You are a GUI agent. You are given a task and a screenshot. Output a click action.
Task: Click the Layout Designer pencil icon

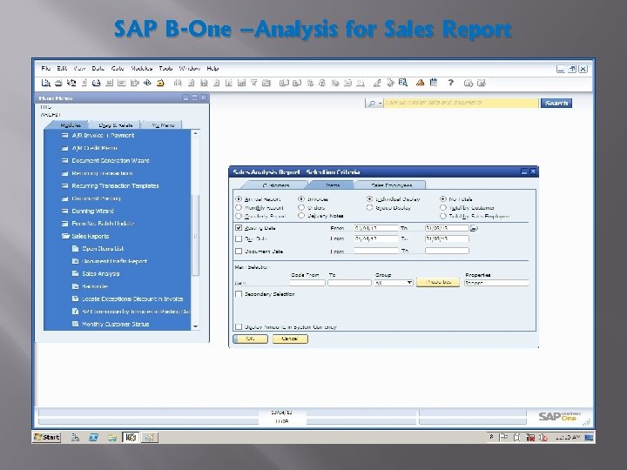pyautogui.click(x=377, y=83)
